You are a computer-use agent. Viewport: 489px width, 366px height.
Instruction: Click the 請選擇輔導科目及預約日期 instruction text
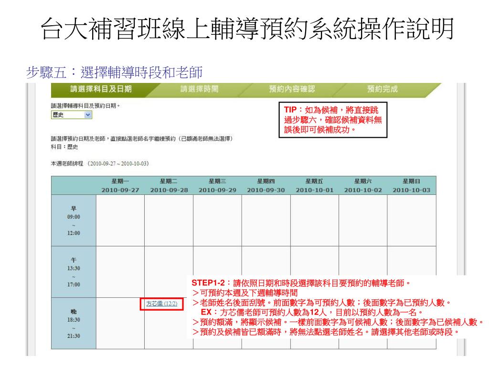[x=85, y=106]
